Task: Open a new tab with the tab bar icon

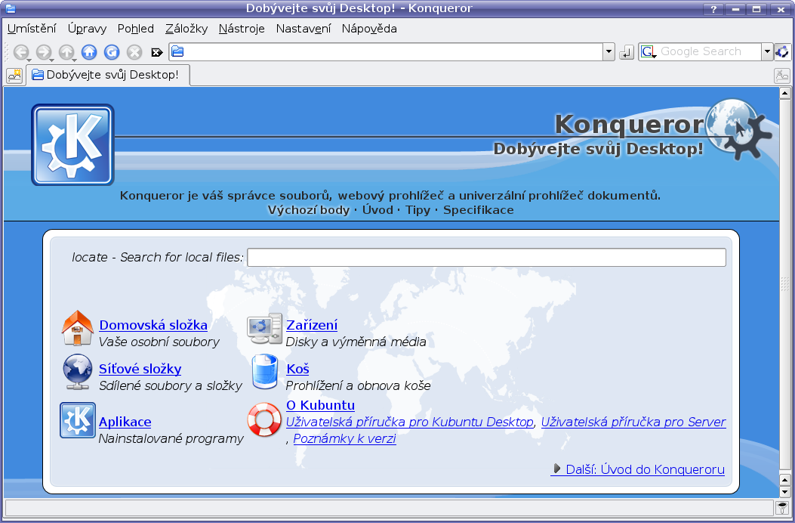Action: pyautogui.click(x=14, y=76)
